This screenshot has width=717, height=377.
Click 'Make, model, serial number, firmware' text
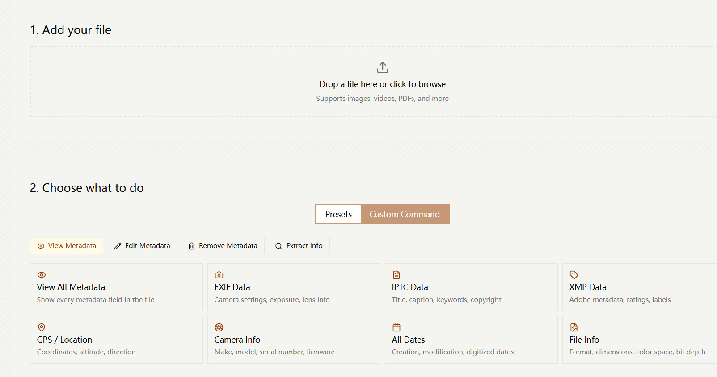tap(274, 352)
